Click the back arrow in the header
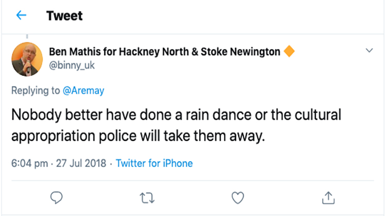 pyautogui.click(x=21, y=16)
